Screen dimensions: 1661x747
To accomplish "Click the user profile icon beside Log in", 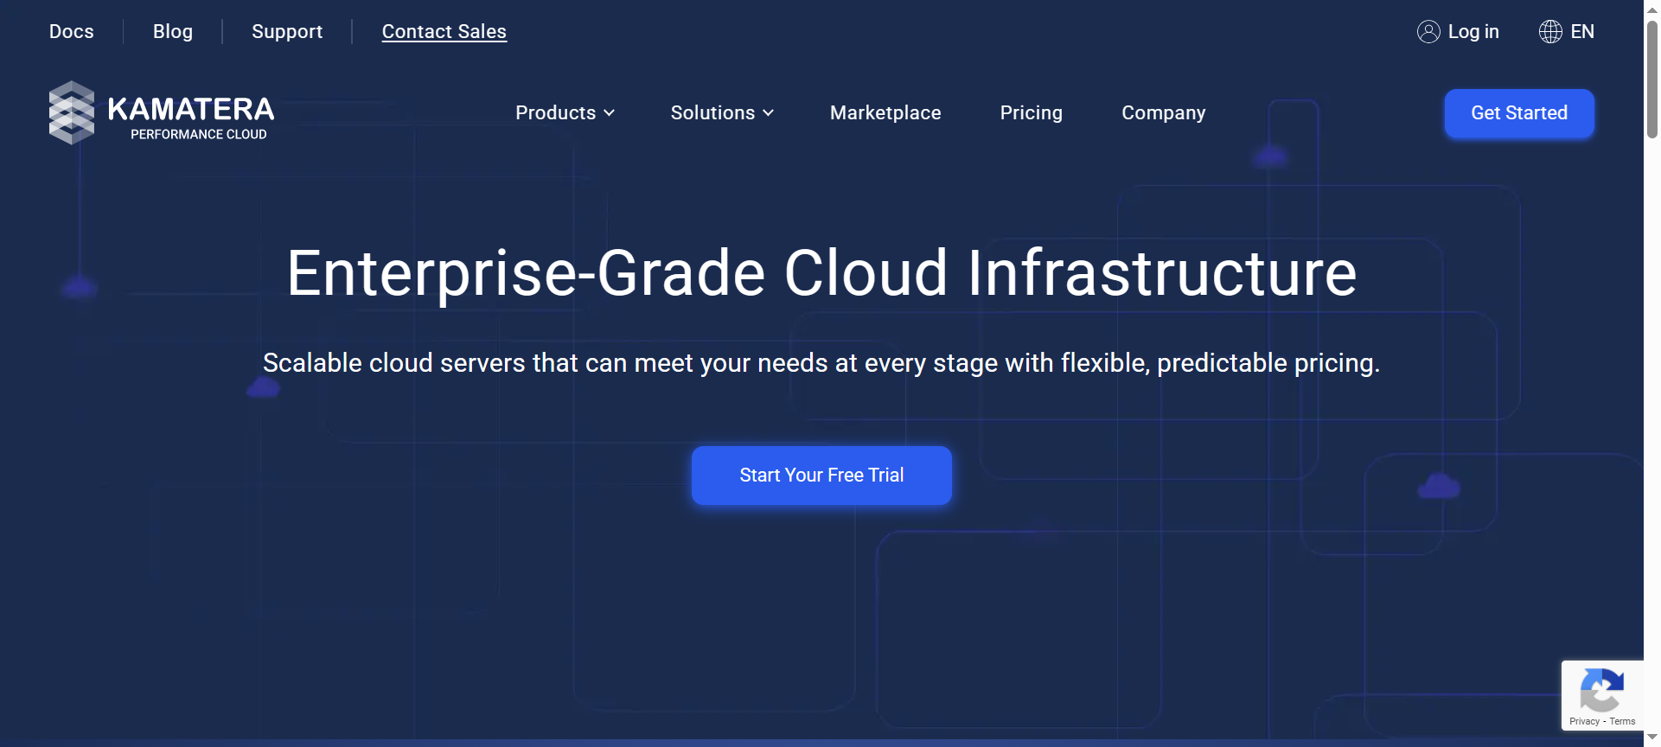I will coord(1428,32).
